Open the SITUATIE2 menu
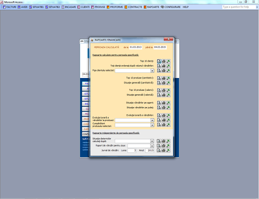The image size is (259, 199). (x=53, y=7)
